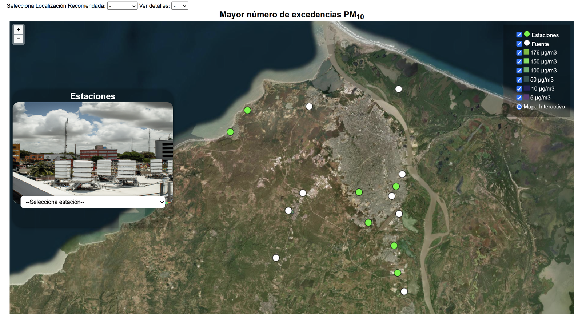Select the green station marker farthest west on coast
Viewport: 582px width, 314px height.
pyautogui.click(x=230, y=132)
